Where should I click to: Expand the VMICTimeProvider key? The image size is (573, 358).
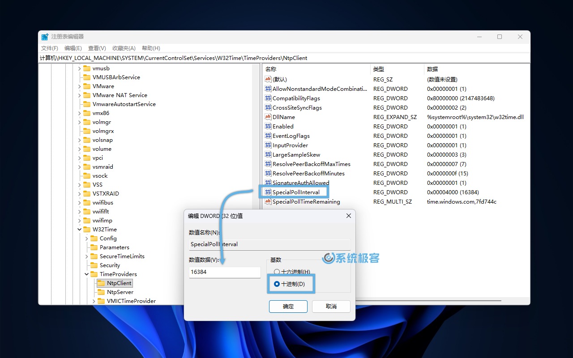[94, 301]
